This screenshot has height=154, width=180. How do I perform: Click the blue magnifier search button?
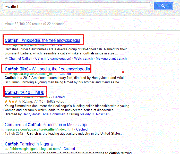tap(163, 6)
